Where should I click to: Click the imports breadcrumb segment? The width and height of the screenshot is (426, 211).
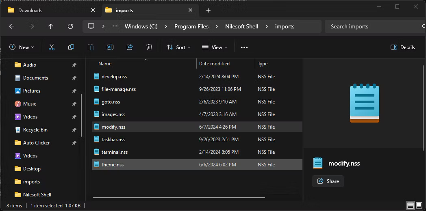(x=285, y=26)
